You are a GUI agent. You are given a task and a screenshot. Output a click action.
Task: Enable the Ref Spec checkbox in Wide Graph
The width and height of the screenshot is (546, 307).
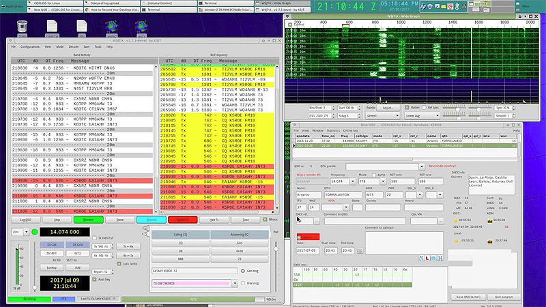(x=424, y=108)
